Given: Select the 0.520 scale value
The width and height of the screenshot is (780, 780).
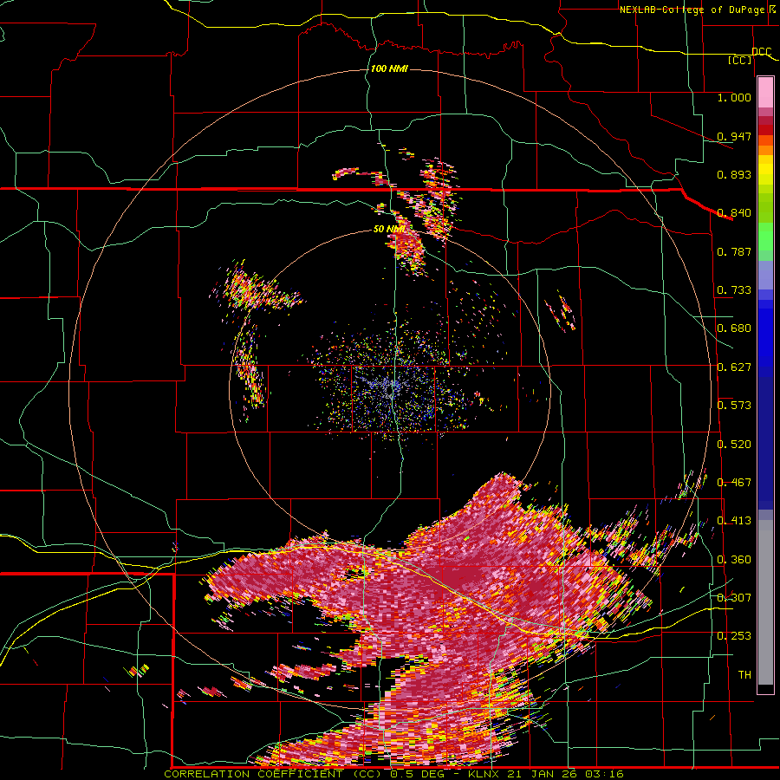Looking at the screenshot, I should 734,445.
